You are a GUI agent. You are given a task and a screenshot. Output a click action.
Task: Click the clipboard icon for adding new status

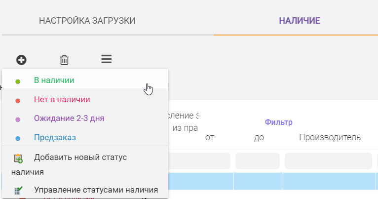[18, 158]
